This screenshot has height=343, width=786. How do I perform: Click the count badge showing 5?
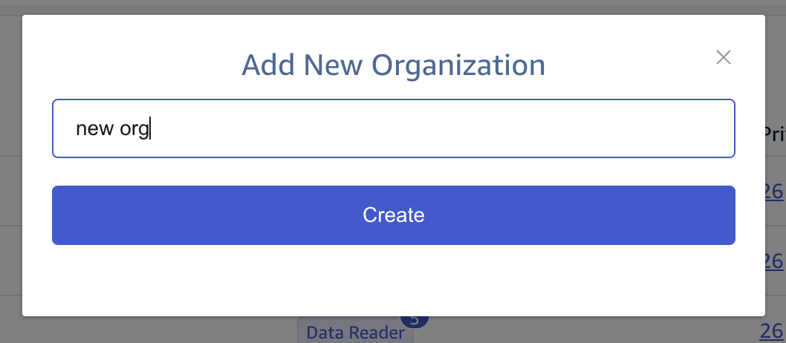pyautogui.click(x=415, y=321)
